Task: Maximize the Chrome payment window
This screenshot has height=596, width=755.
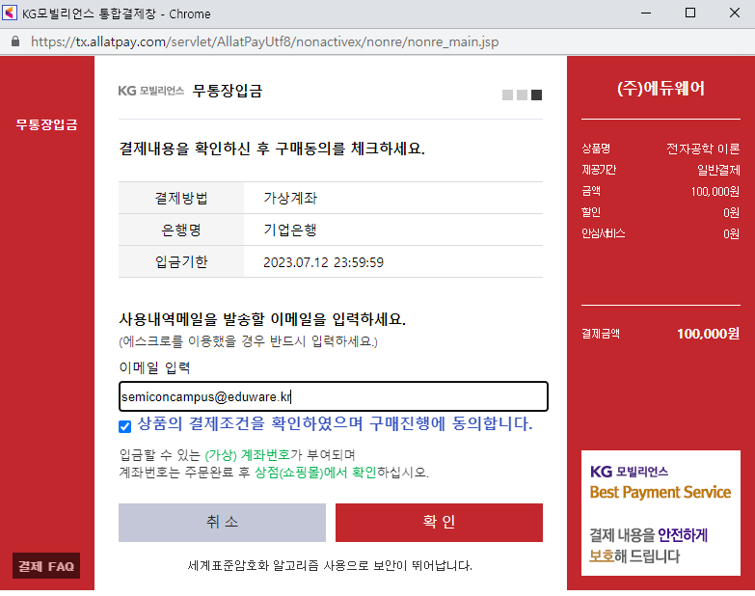Action: tap(690, 13)
